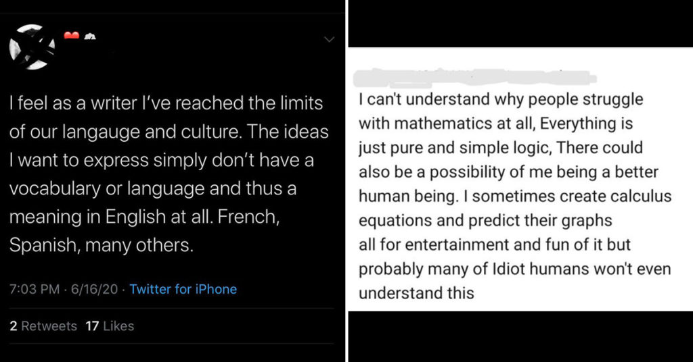Click the final "understand this" line
This screenshot has width=693, height=362.
coord(416,293)
